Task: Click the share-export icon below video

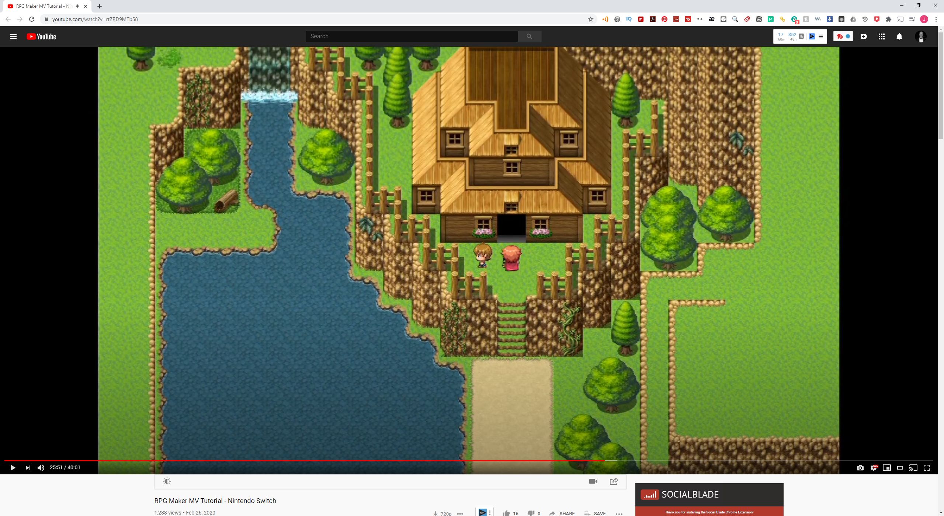Action: coord(614,481)
